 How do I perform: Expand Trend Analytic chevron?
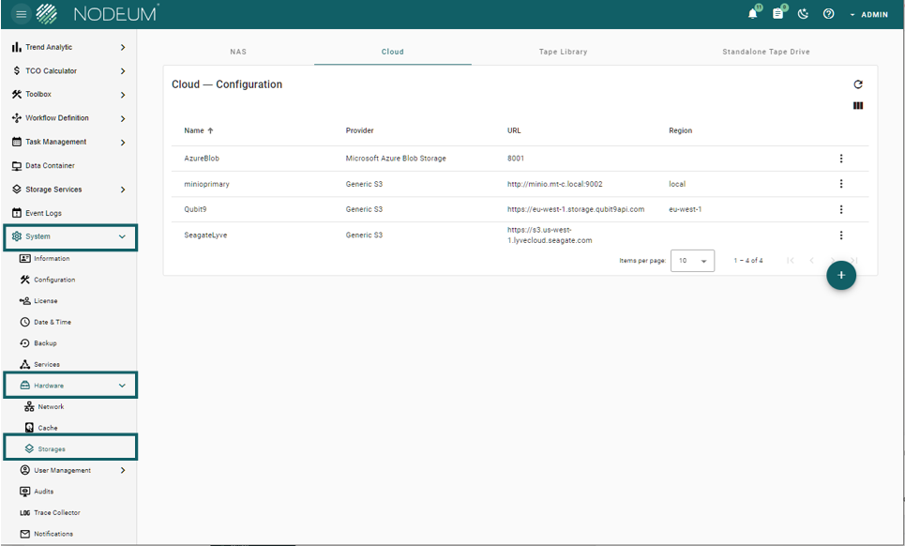122,47
